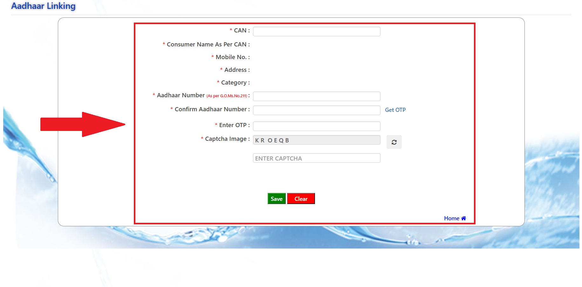The height and width of the screenshot is (287, 582).
Task: Click the Aadhaar Linking heading
Action: coord(44,6)
